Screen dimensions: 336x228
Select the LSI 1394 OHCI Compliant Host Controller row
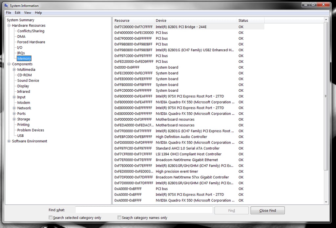tap(189, 154)
